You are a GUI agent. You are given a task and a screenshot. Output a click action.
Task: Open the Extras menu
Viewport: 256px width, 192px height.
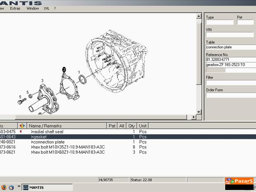pos(15,8)
